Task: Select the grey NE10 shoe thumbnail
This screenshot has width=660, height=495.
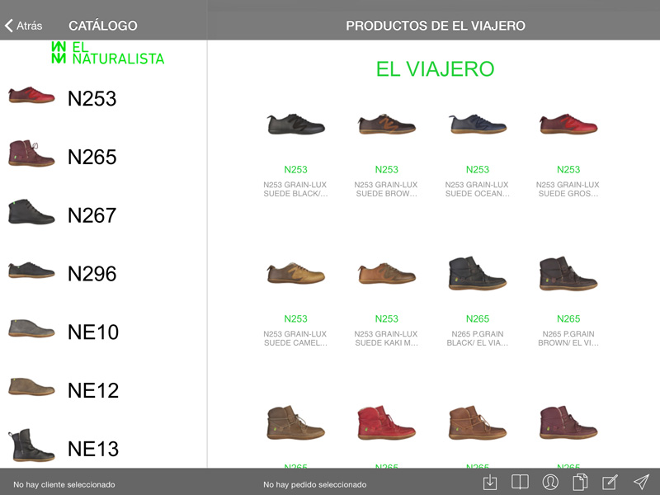Action: pyautogui.click(x=31, y=328)
